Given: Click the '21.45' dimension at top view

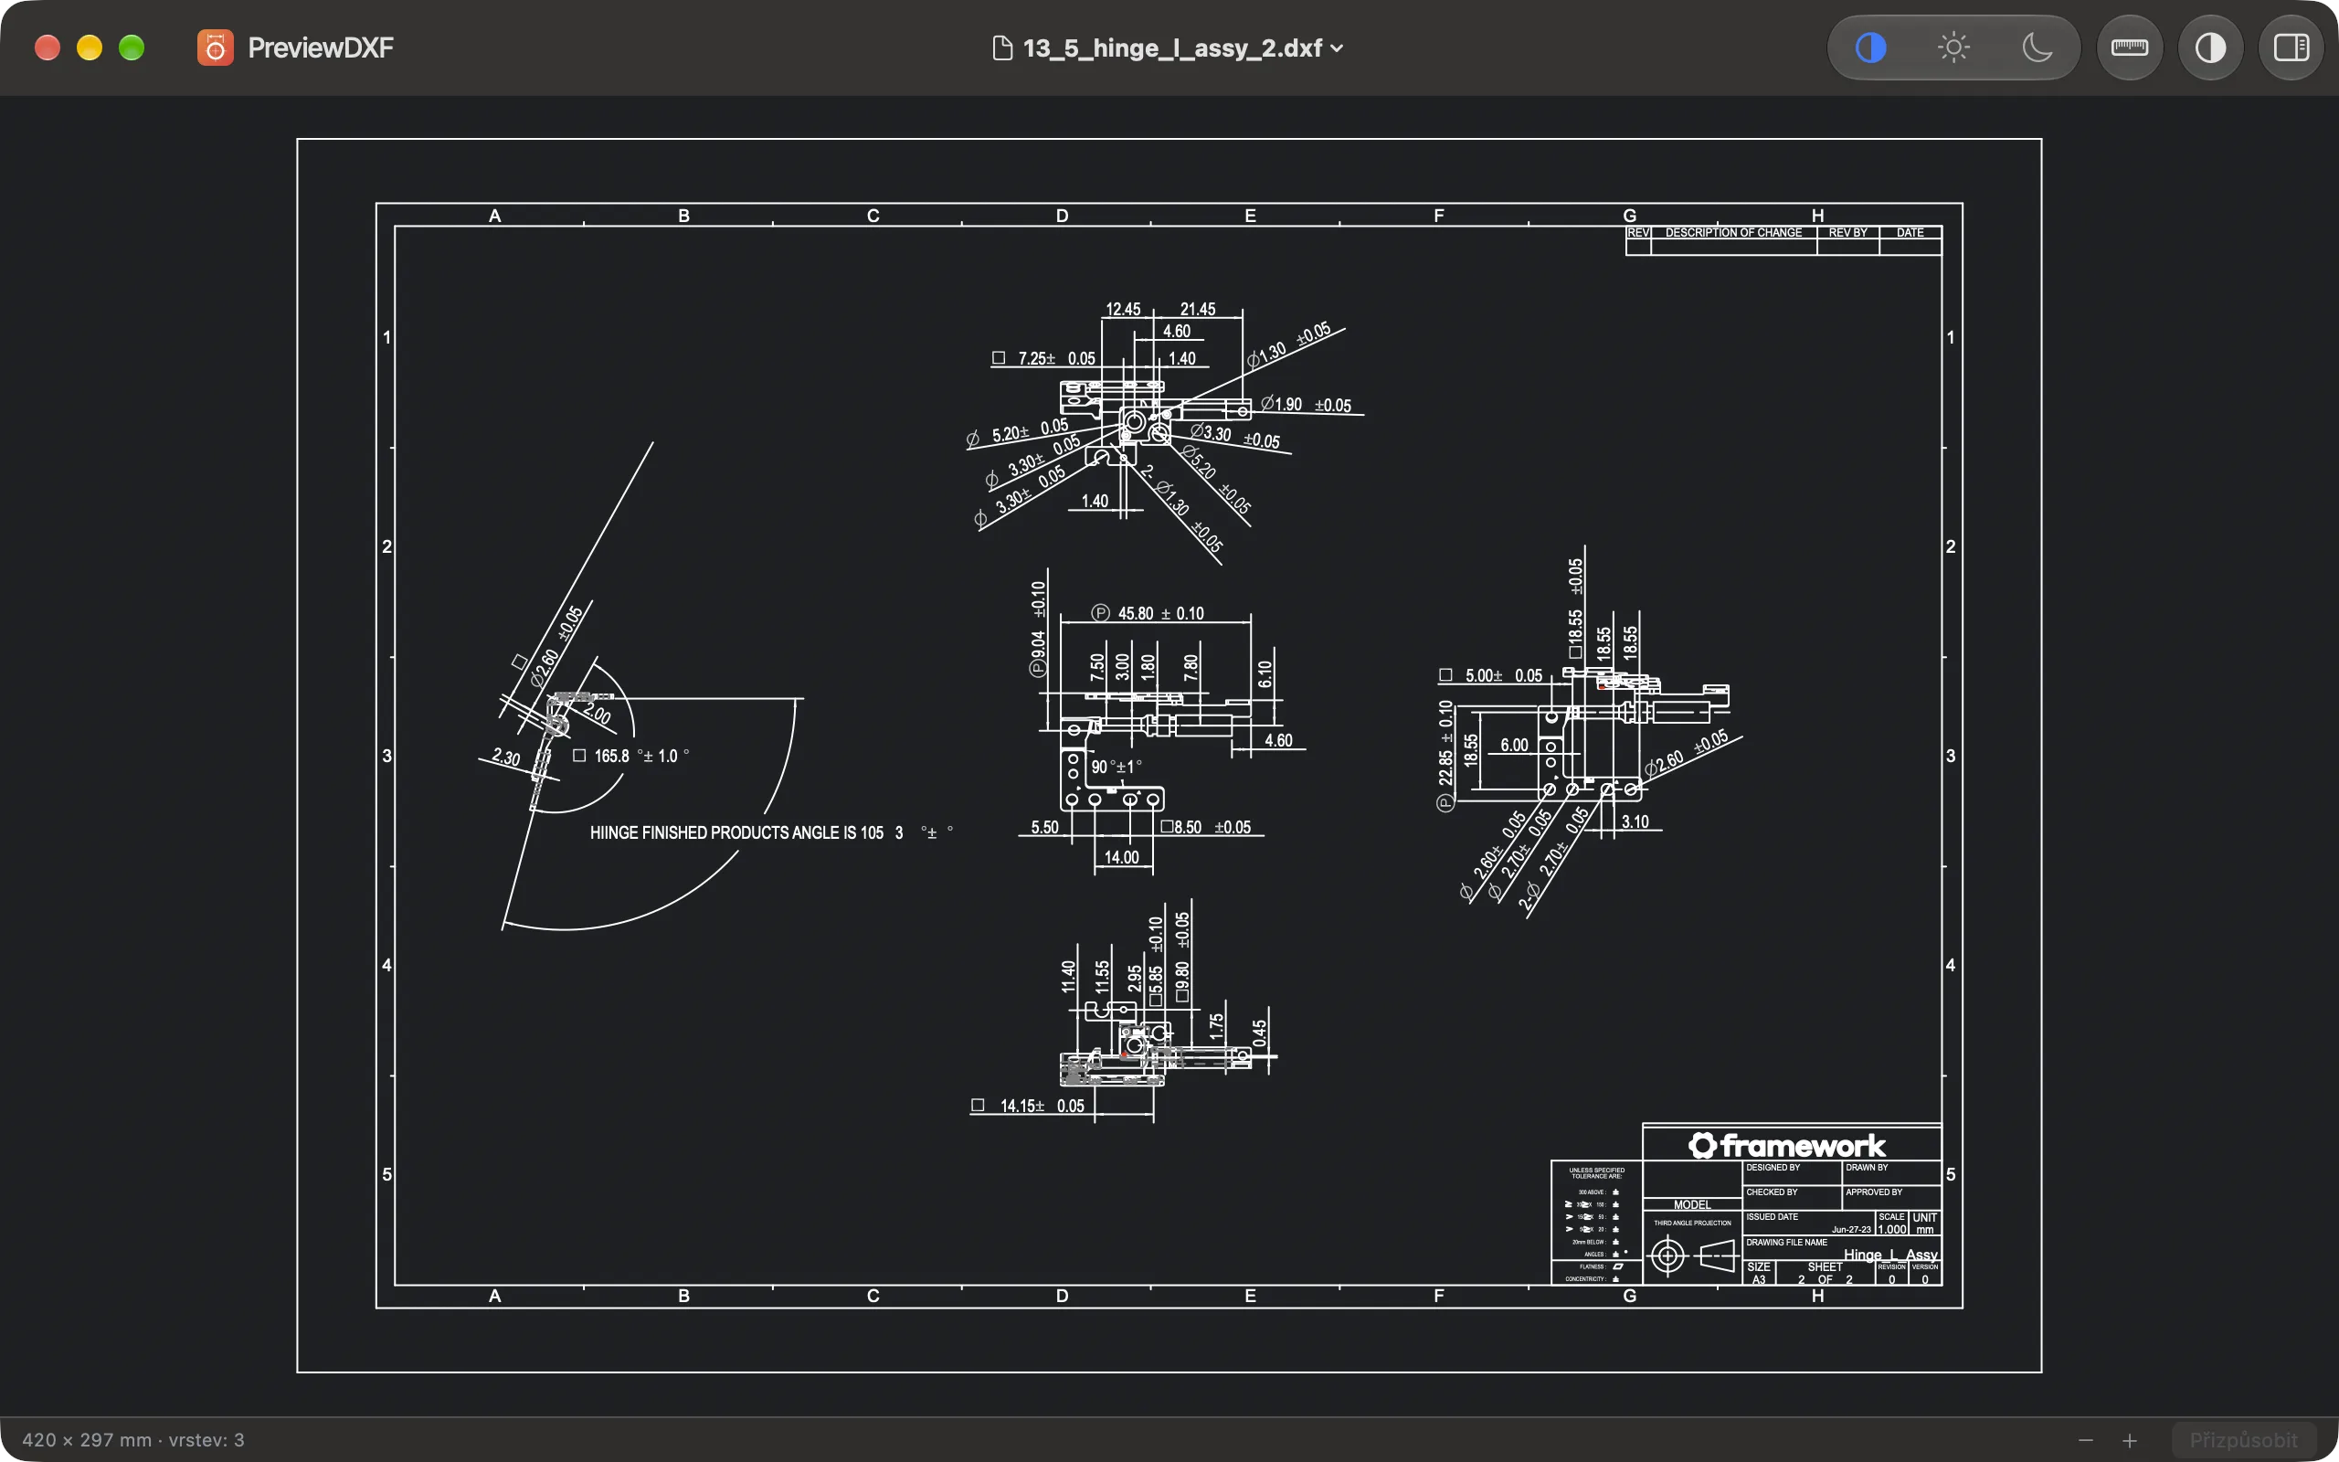Looking at the screenshot, I should click(1198, 310).
